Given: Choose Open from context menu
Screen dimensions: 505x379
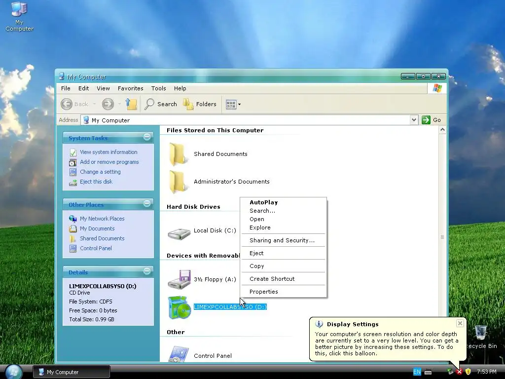Looking at the screenshot, I should coord(284,219).
